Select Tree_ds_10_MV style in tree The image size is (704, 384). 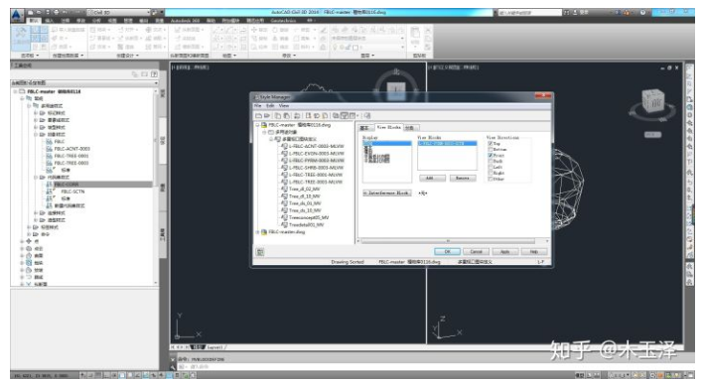pyautogui.click(x=305, y=210)
